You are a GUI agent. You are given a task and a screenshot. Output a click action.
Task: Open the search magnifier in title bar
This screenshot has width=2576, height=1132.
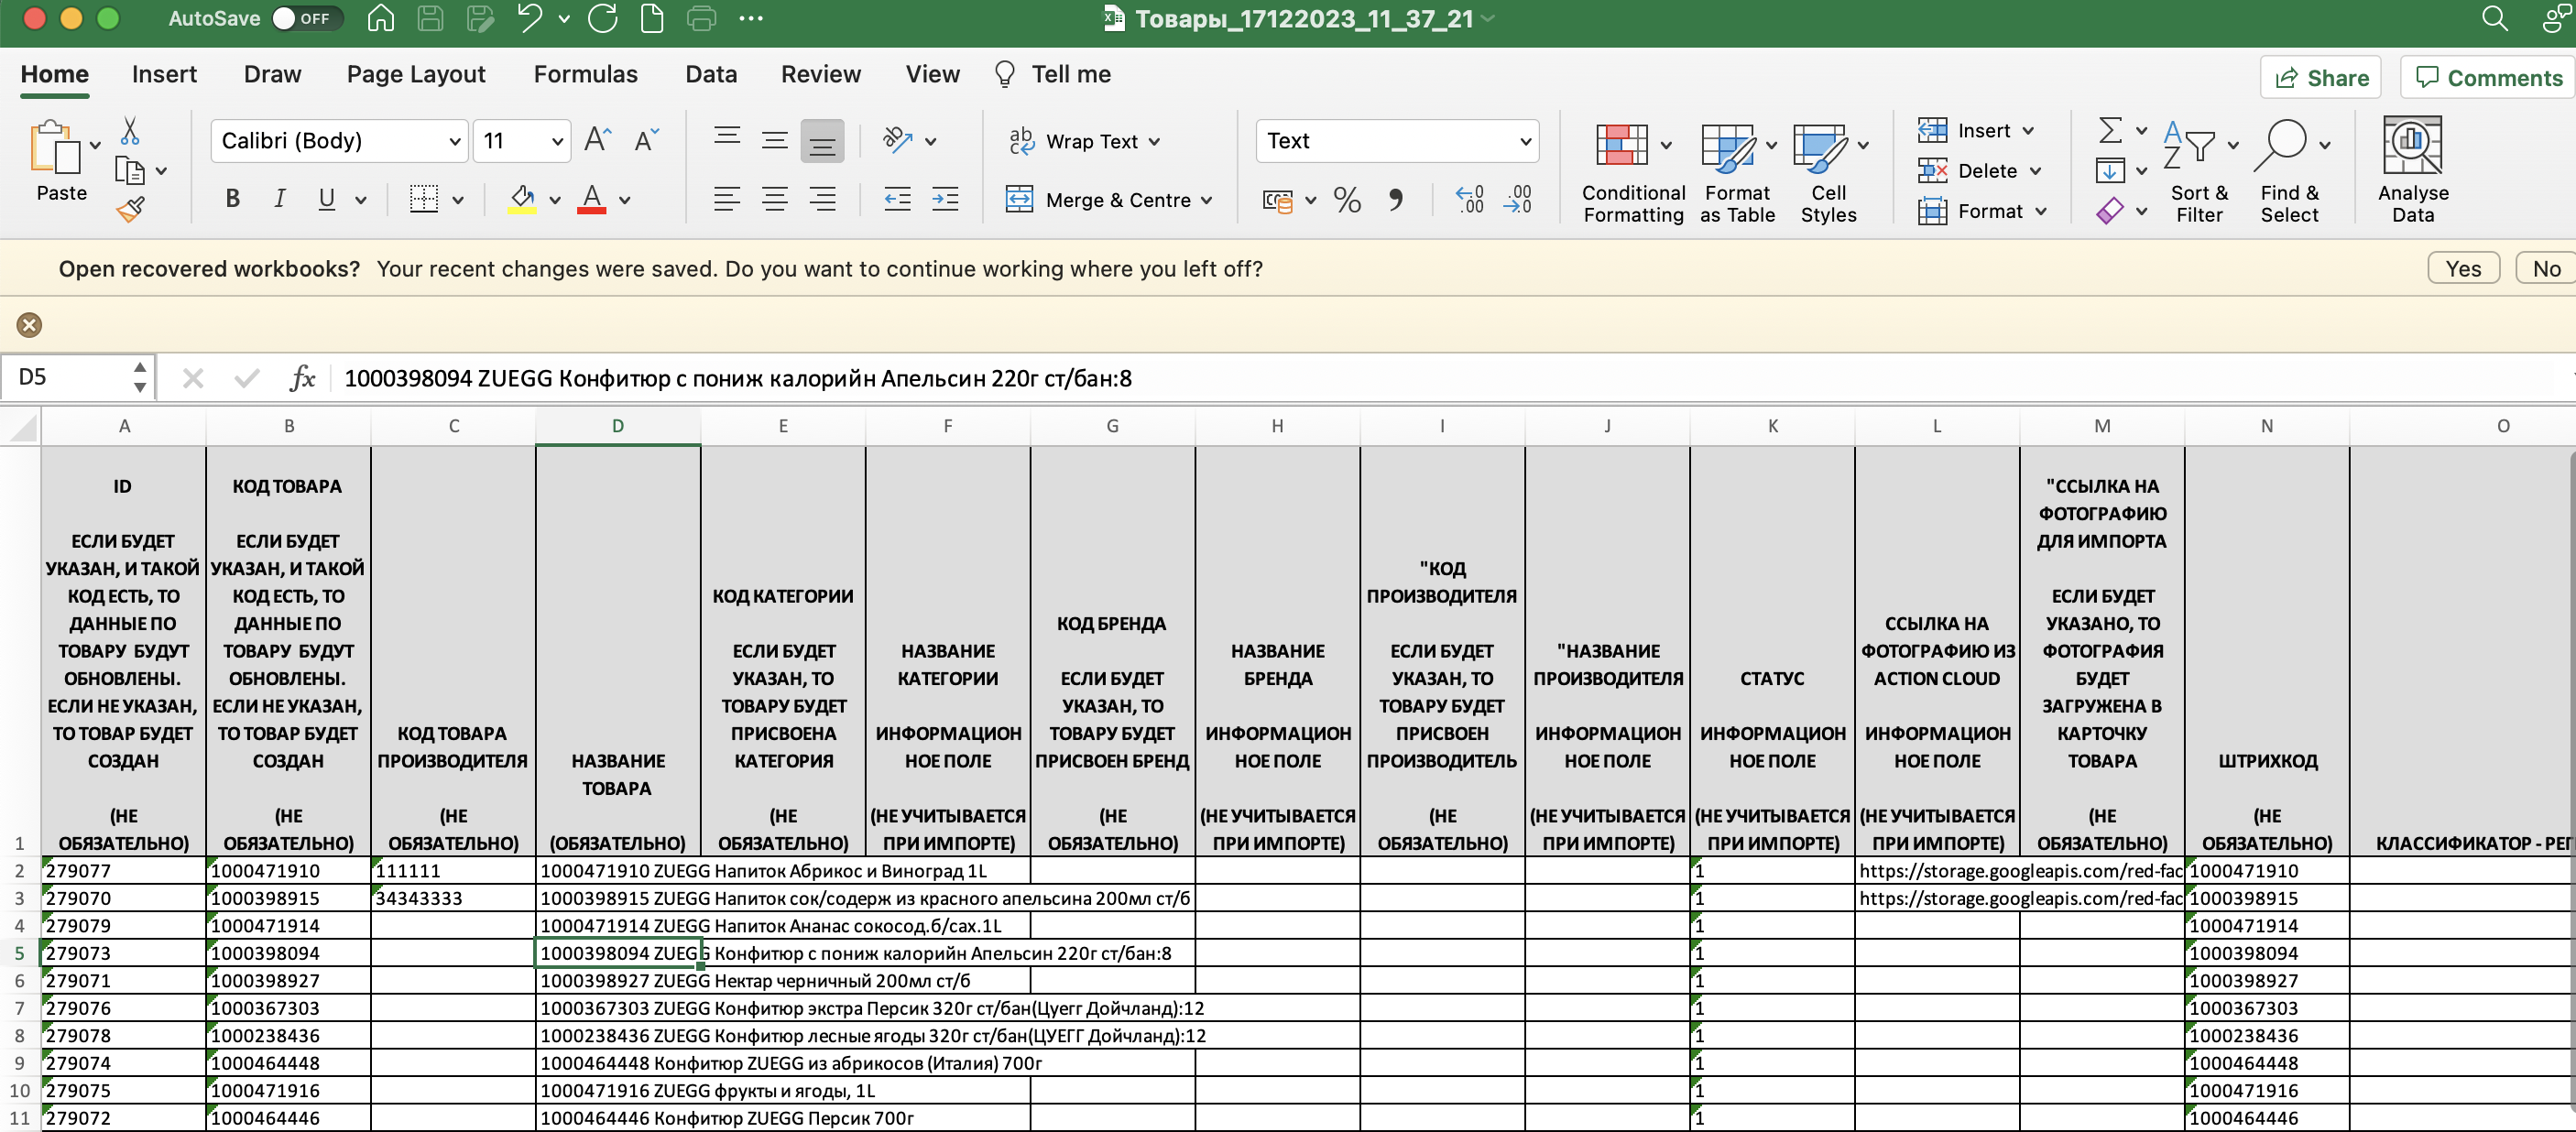(x=2494, y=18)
